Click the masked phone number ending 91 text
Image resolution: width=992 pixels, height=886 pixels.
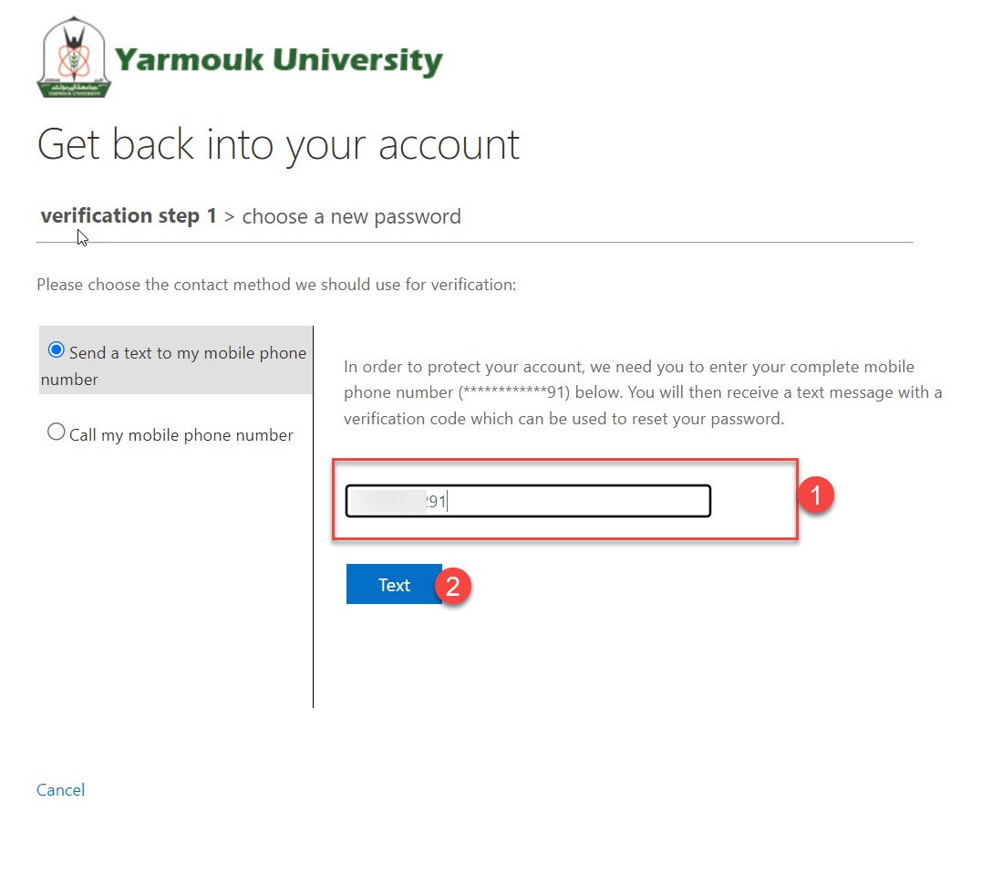[514, 392]
